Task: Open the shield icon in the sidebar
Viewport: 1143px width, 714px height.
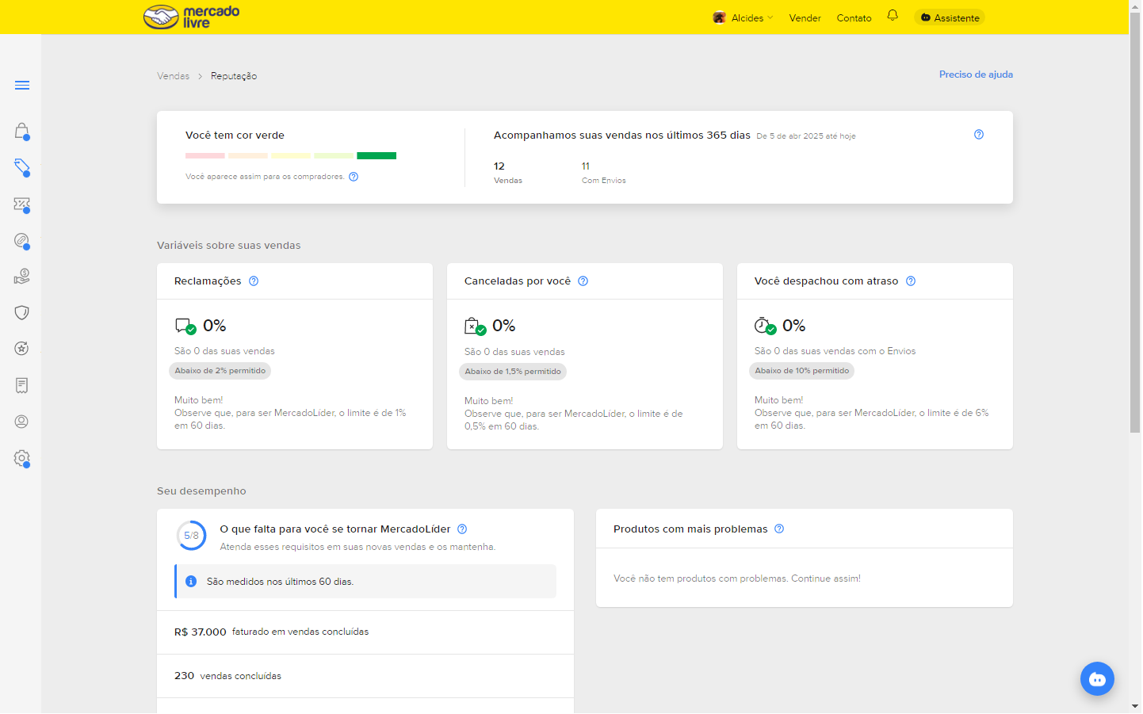Action: pos(22,312)
